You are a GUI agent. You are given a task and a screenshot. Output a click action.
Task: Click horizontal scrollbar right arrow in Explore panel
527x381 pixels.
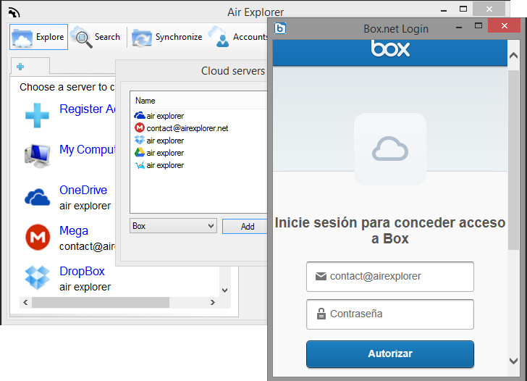pyautogui.click(x=212, y=302)
